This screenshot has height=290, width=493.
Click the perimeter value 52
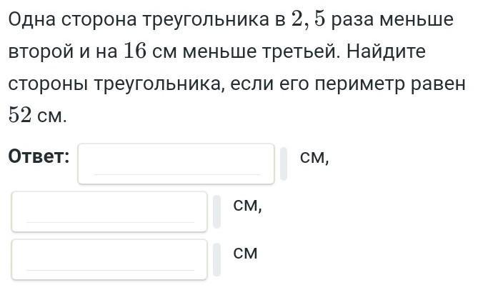click(x=20, y=115)
